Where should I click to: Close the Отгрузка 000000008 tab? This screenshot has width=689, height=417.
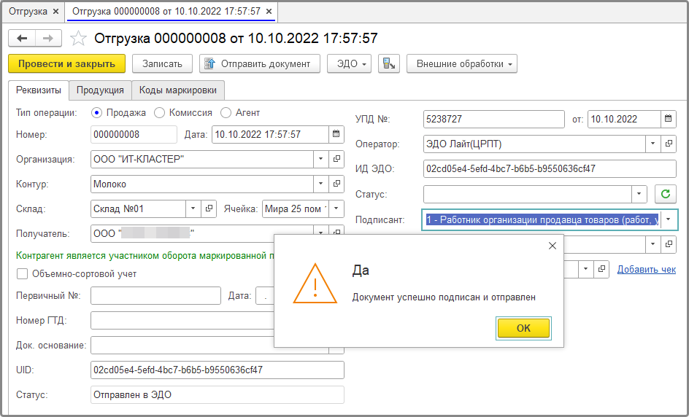coord(269,12)
